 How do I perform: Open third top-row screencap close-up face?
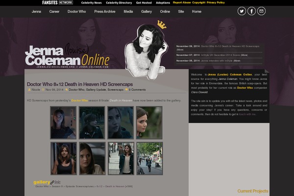tap(121, 122)
